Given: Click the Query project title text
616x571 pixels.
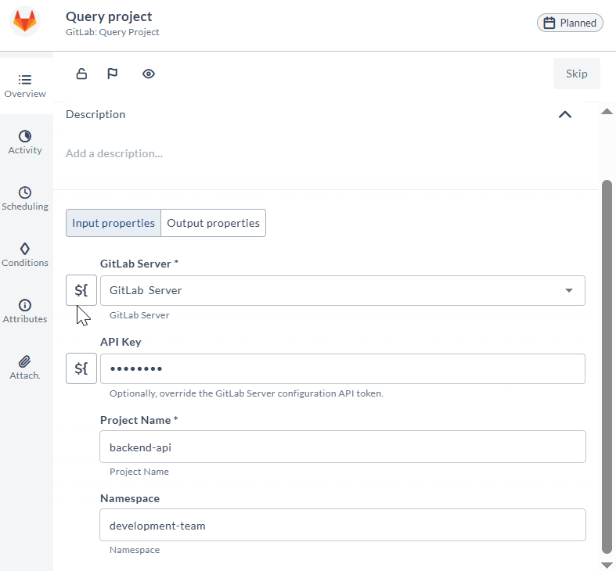Looking at the screenshot, I should point(109,16).
